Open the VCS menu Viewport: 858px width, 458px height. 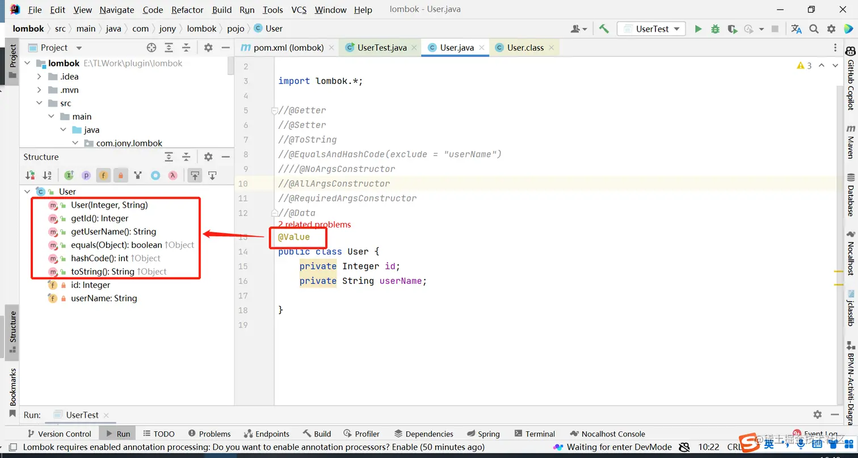click(299, 10)
